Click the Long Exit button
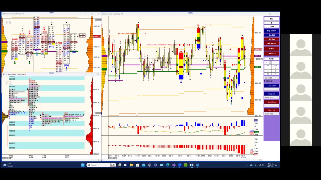The width and height of the screenshot is (321, 180). 272,94
